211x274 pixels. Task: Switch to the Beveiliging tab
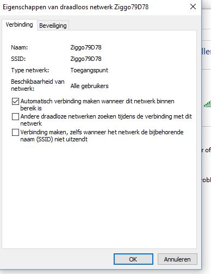53,26
